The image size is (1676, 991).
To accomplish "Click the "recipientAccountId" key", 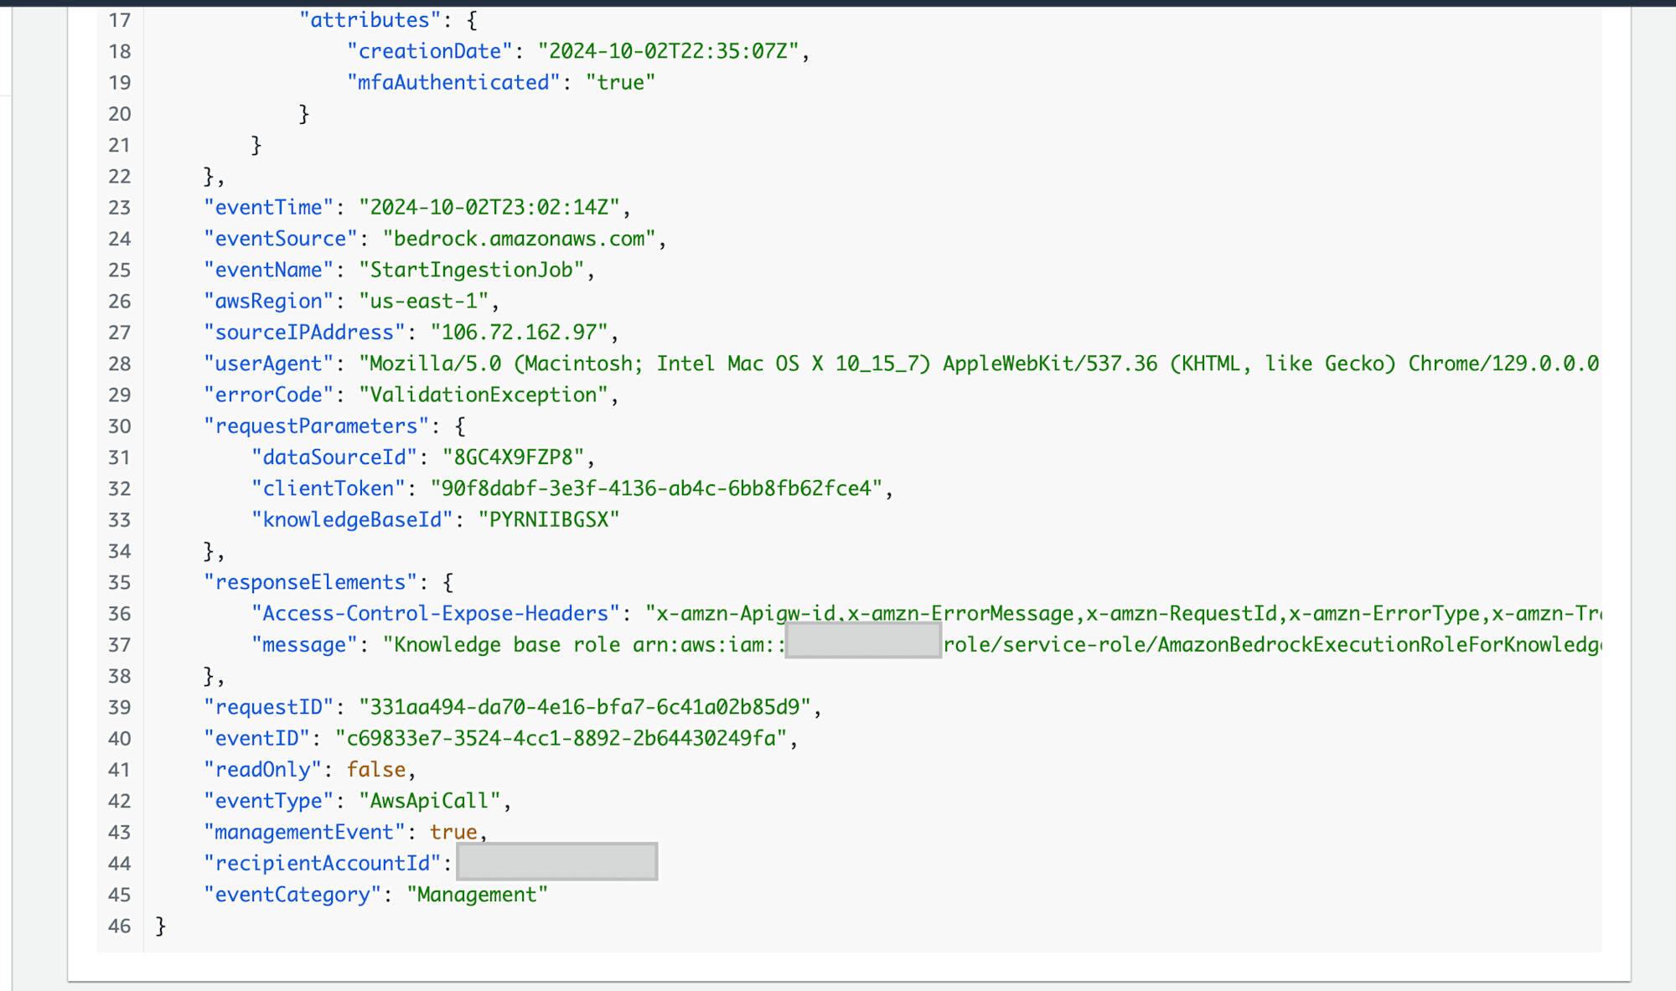I will (323, 864).
